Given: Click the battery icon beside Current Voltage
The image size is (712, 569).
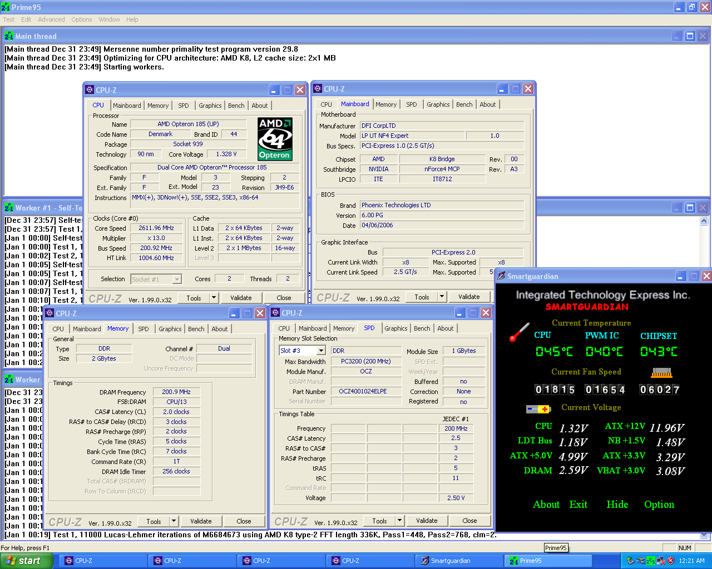Looking at the screenshot, I should click(x=538, y=409).
